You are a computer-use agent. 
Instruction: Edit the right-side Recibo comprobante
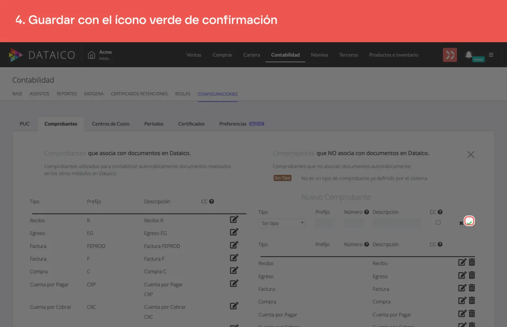pos(462,262)
